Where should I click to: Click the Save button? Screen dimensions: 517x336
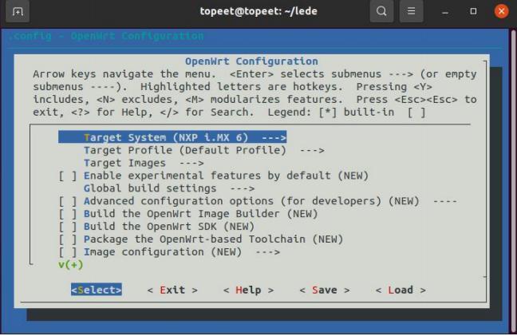click(x=324, y=290)
